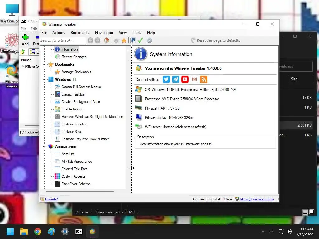Select Enable Ribbon tweak

pos(72,109)
